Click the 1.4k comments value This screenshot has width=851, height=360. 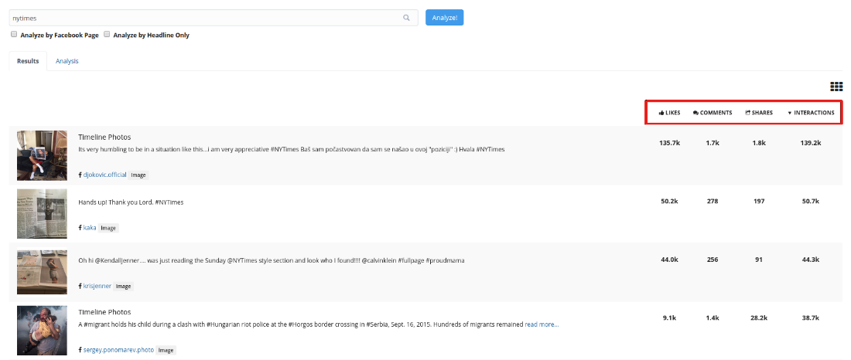(x=712, y=318)
